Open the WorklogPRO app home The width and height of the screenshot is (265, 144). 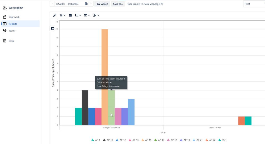pos(13,8)
